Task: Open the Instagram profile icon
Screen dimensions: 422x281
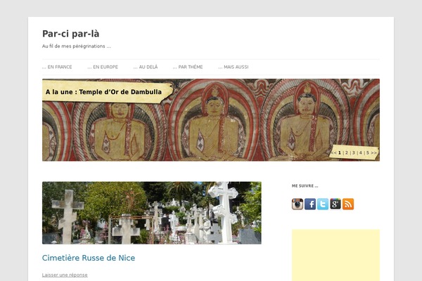Action: pyautogui.click(x=298, y=204)
